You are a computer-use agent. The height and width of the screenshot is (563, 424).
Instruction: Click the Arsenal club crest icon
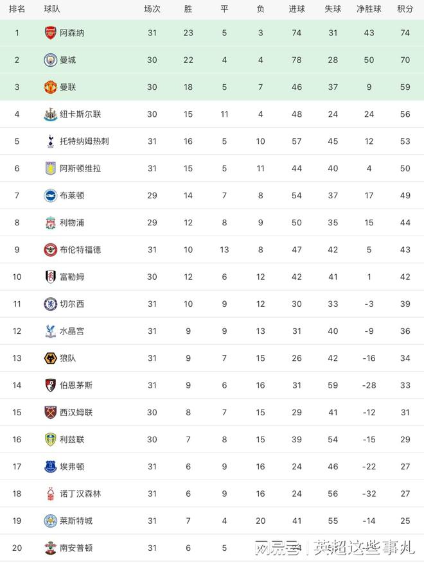coord(50,33)
